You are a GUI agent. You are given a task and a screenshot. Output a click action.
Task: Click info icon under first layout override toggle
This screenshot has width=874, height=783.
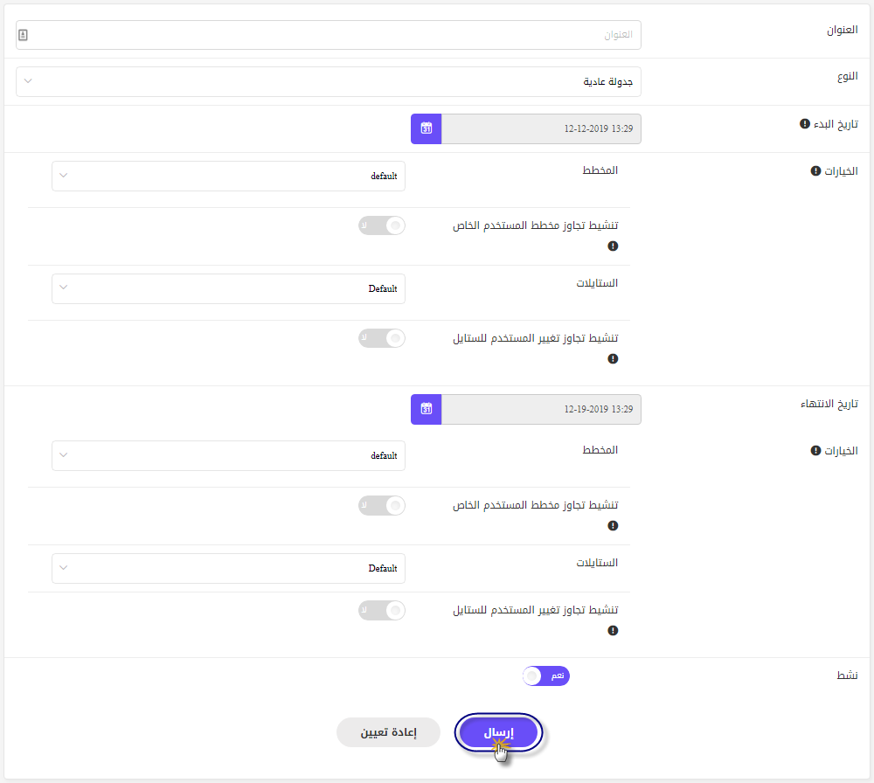613,246
